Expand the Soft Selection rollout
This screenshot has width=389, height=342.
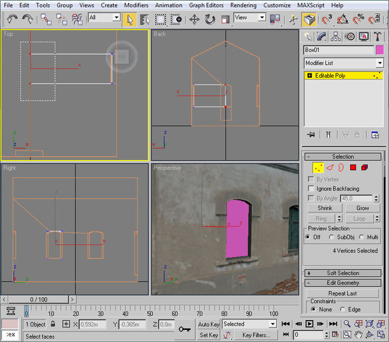343,273
